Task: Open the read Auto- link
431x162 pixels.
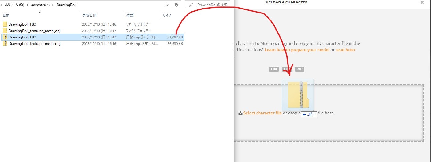Action: point(346,50)
